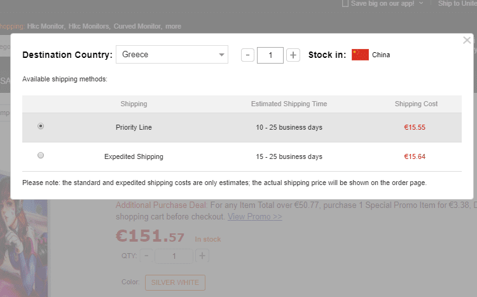Open the View Promo link
Screen dimensions: 477x297
click(255, 217)
